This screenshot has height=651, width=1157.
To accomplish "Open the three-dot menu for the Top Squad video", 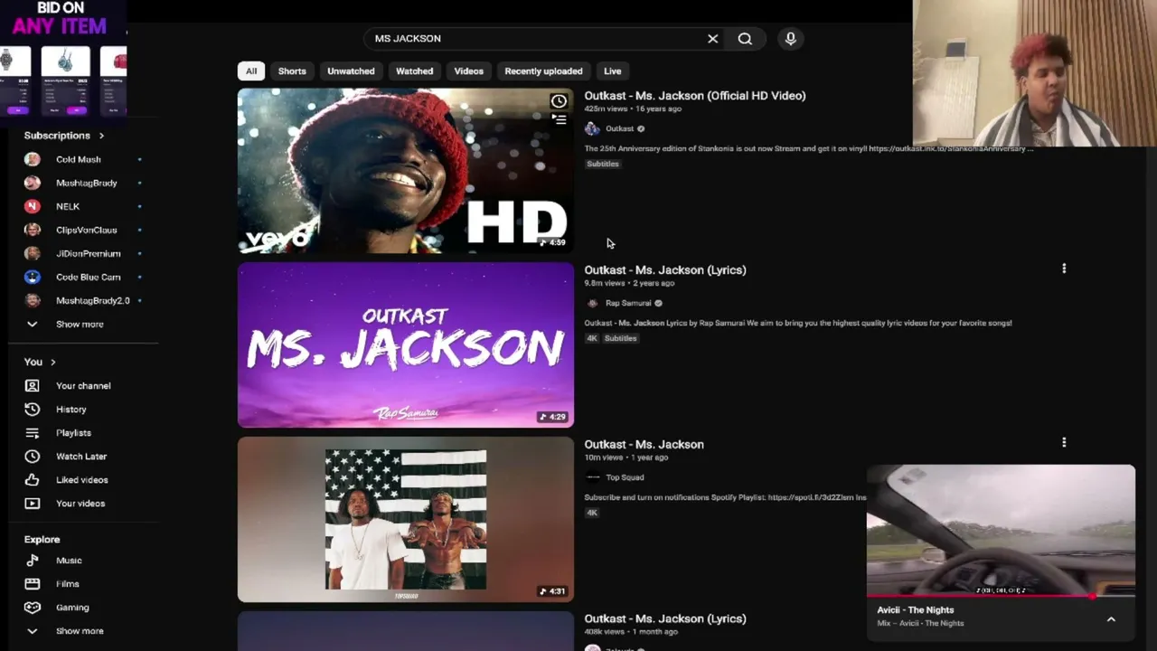I will click(x=1064, y=443).
